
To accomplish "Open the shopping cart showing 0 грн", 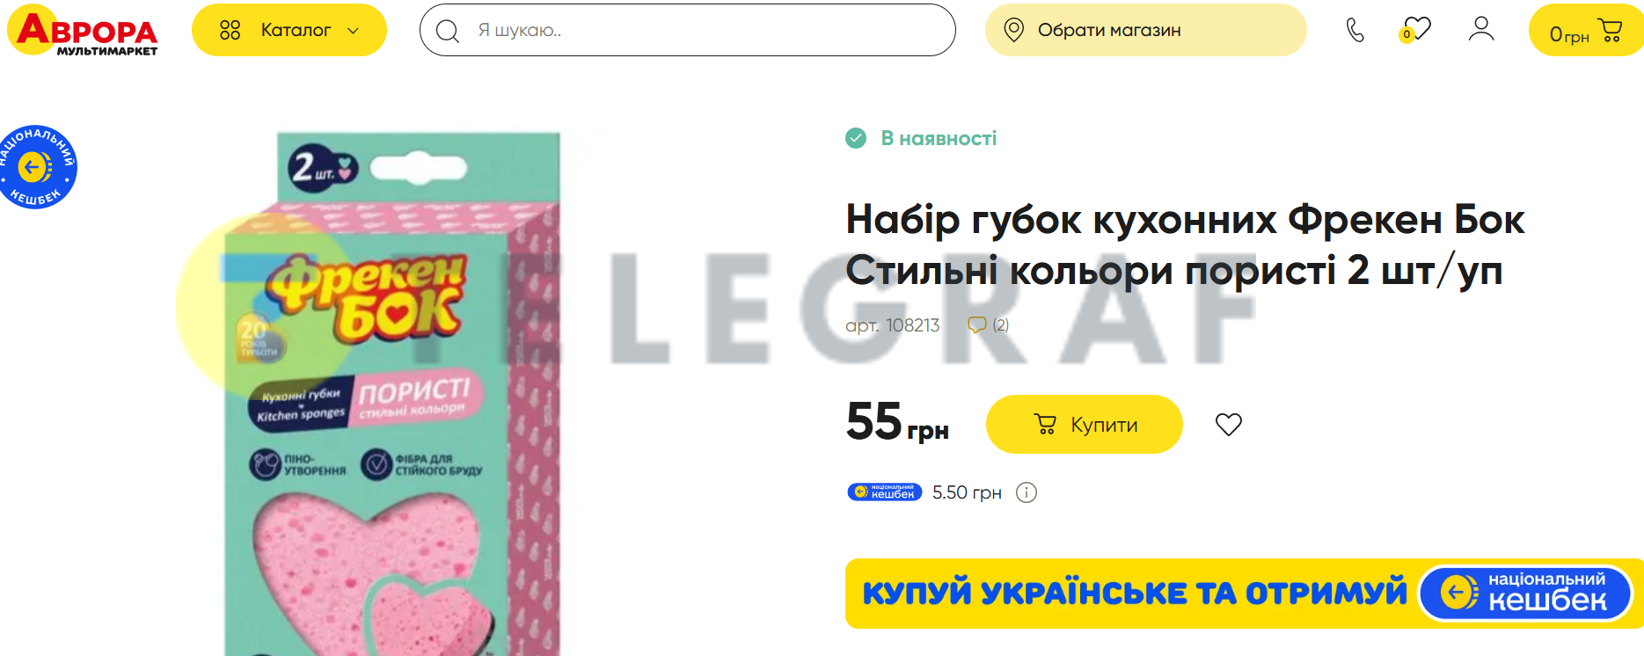I will (x=1586, y=31).
